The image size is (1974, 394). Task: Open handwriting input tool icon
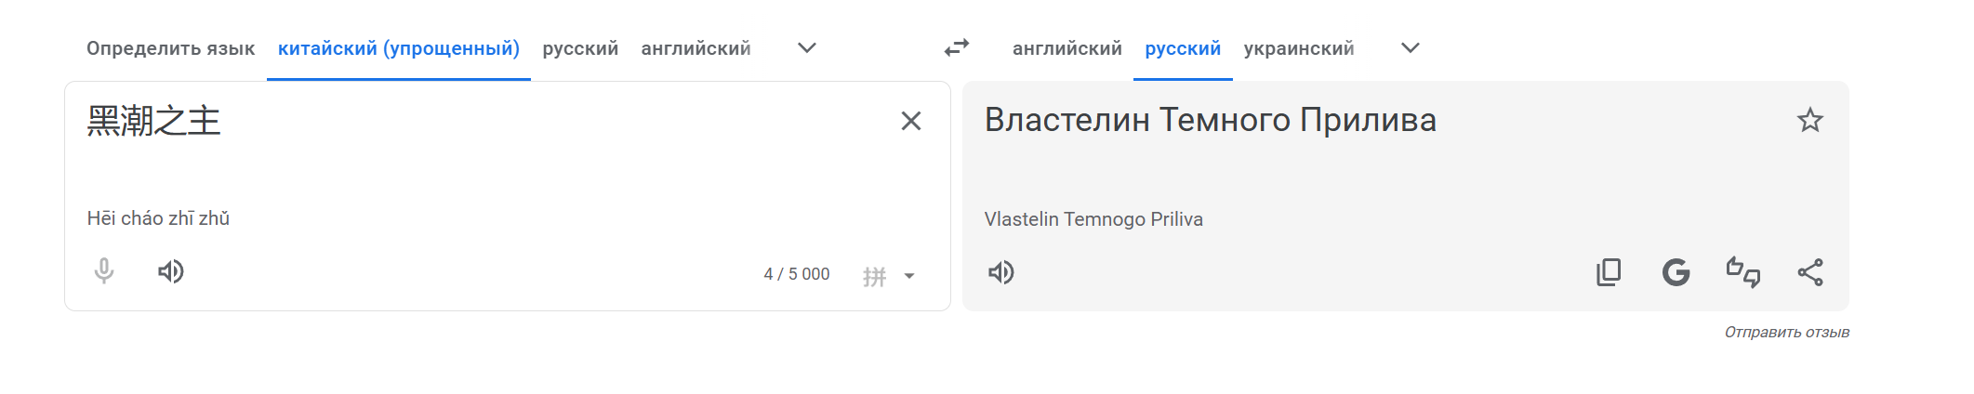[x=874, y=276]
